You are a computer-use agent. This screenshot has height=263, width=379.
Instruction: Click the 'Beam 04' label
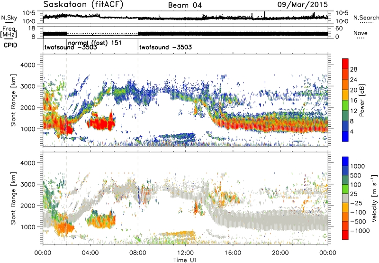pos(185,5)
